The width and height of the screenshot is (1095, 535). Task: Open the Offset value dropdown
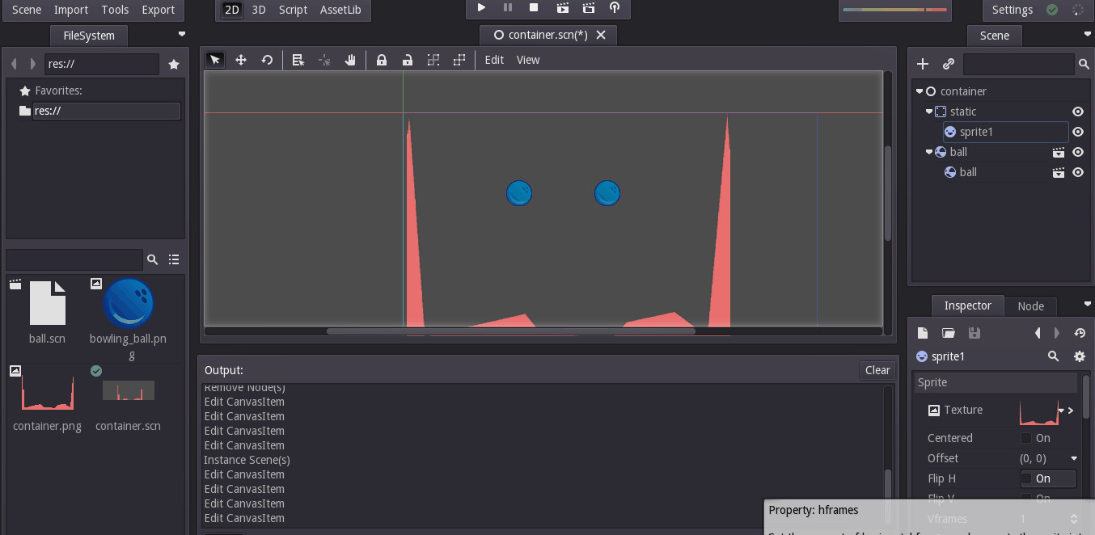coord(1074,458)
